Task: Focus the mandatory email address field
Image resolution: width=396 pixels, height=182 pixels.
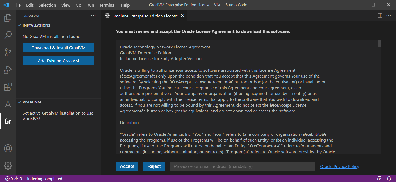Action: click(242, 166)
